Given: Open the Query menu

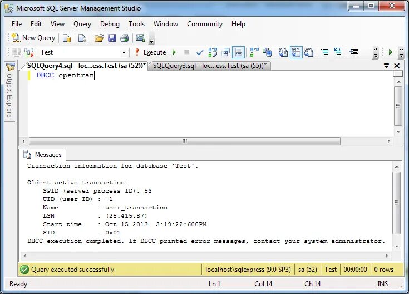Looking at the screenshot, I should point(82,24).
